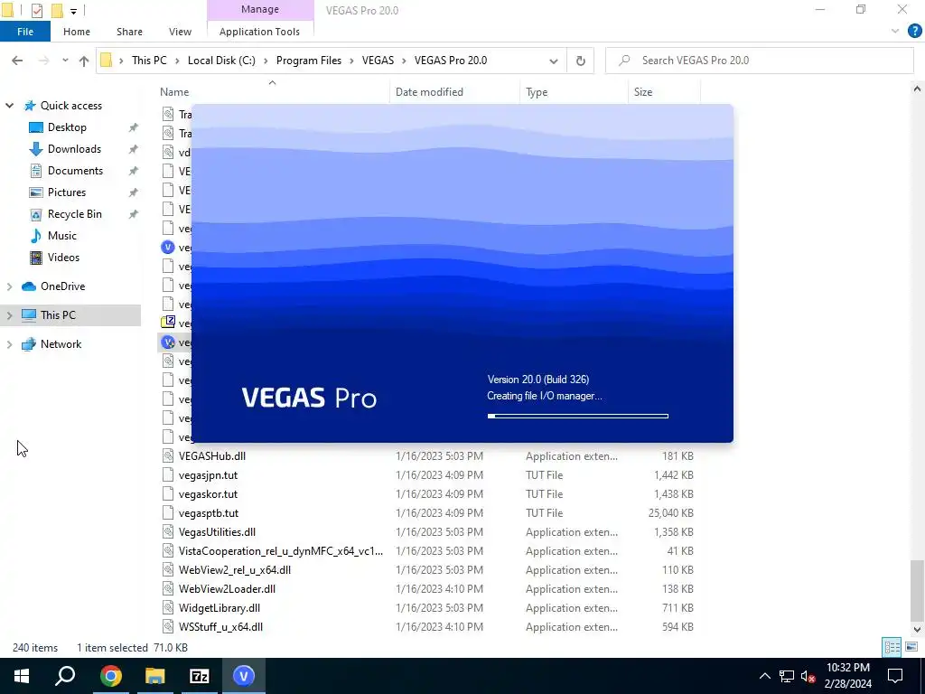Open Videos folder in navigation pane
This screenshot has width=925, height=694.
(63, 258)
